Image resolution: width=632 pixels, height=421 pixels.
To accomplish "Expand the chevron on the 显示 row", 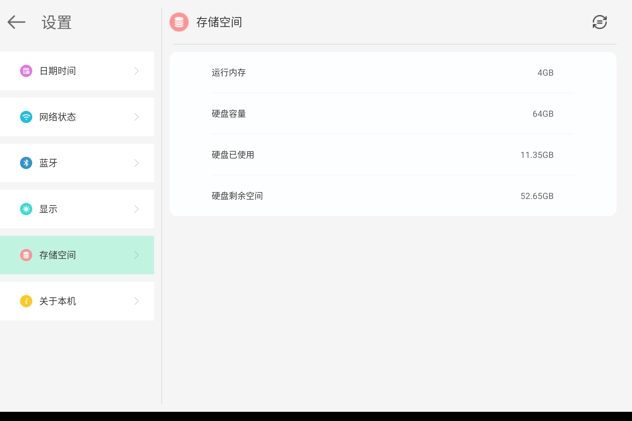I will (137, 209).
